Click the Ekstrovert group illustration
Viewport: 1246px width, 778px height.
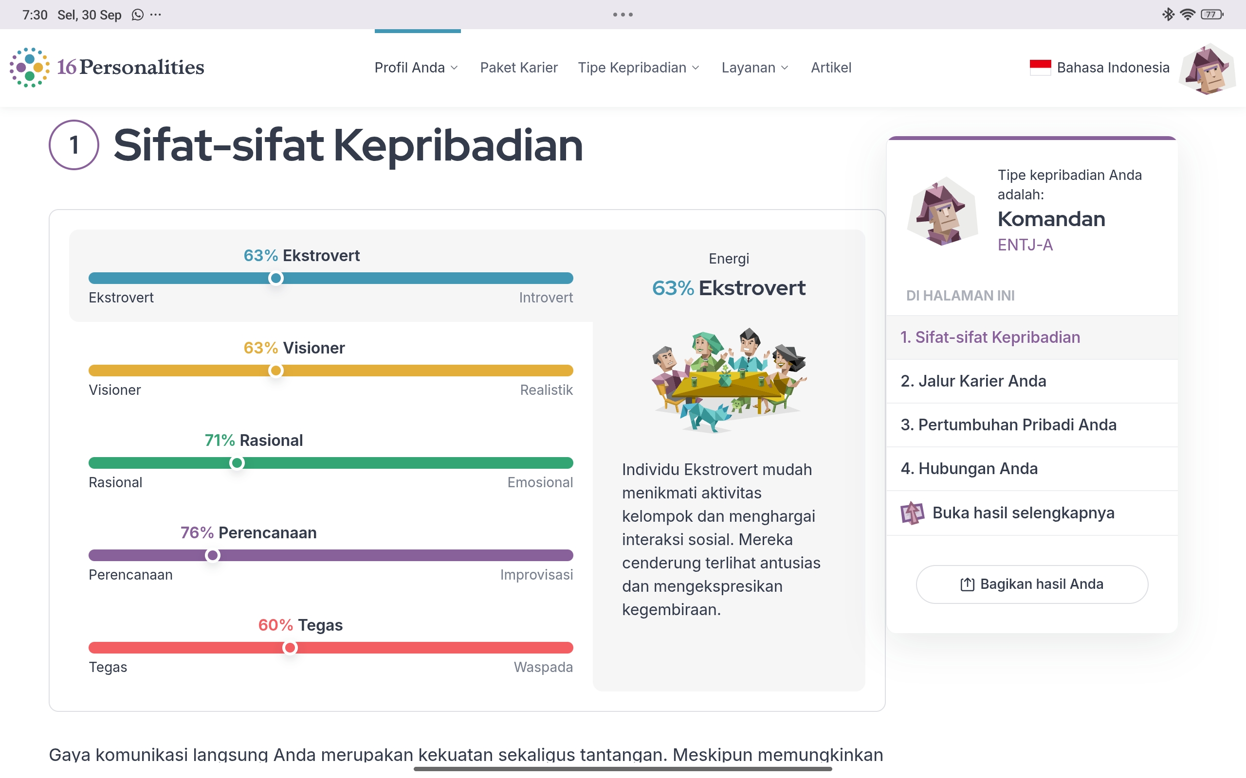point(728,380)
